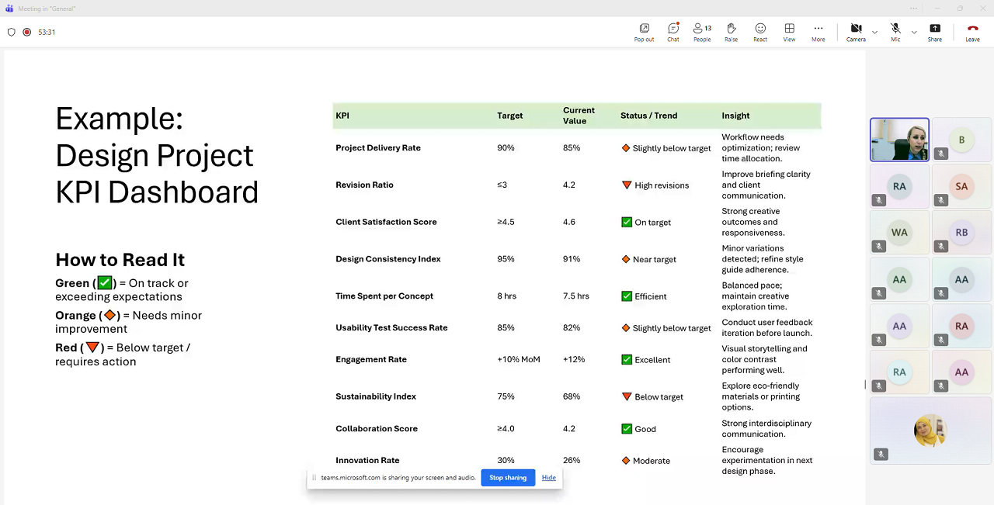The height and width of the screenshot is (505, 994).
Task: Click the shield security icon
Action: coord(11,33)
